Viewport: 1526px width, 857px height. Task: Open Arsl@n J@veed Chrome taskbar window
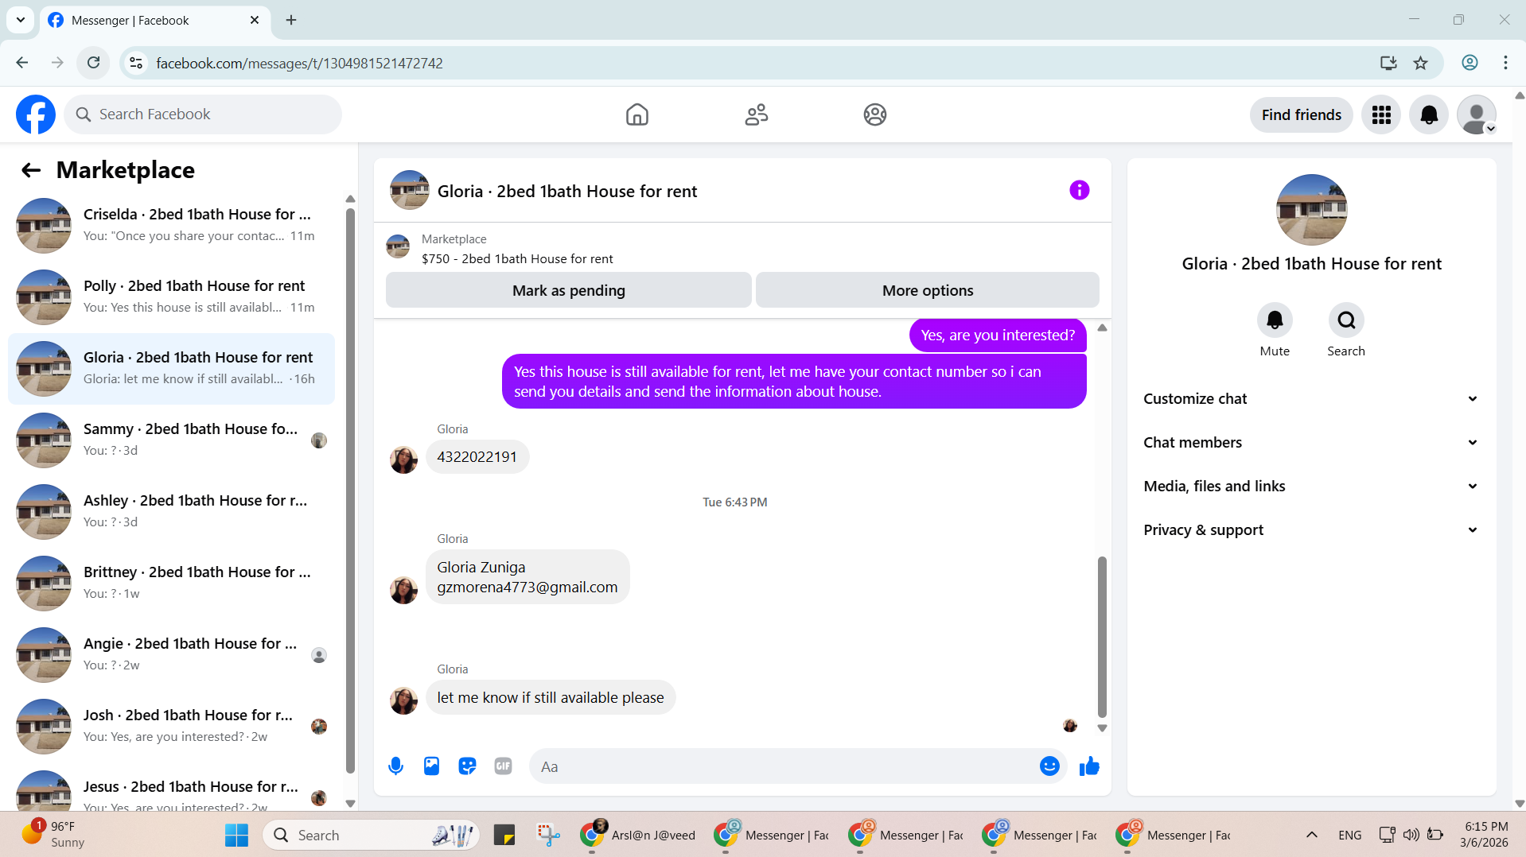point(638,835)
